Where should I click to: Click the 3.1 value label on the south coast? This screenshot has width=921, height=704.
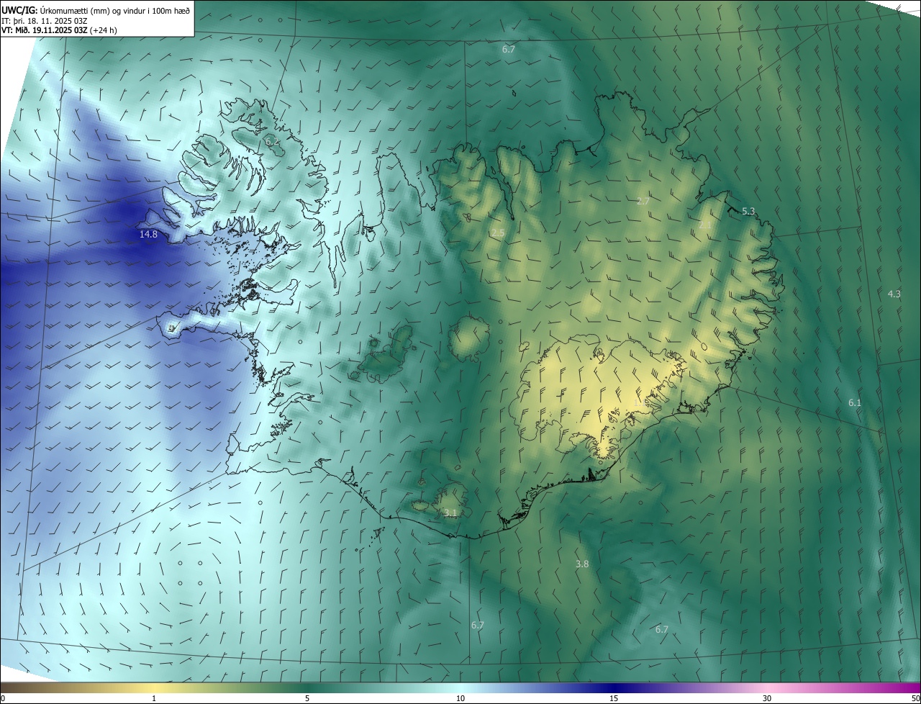click(450, 513)
